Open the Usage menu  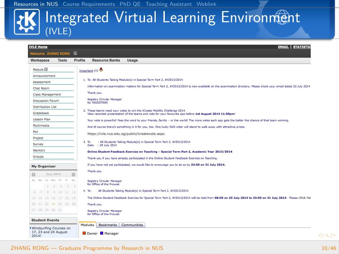tap(132, 60)
